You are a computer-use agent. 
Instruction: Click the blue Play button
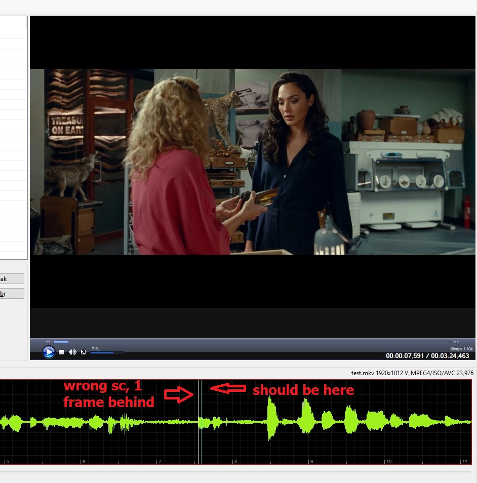coord(49,352)
